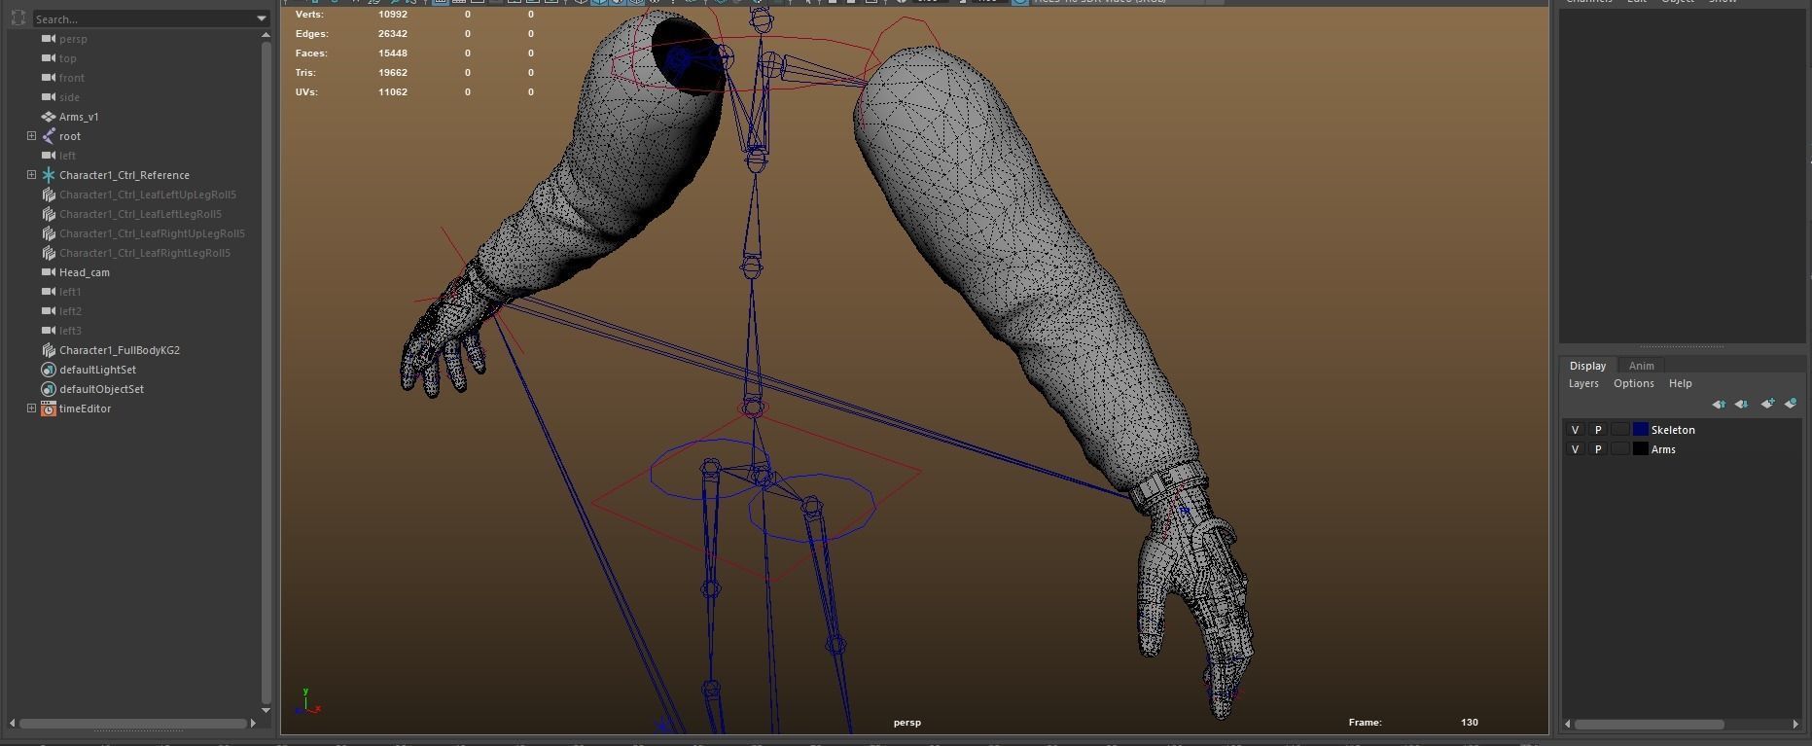The height and width of the screenshot is (746, 1812).
Task: Toggle playback P of Arms layer
Action: [1598, 449]
